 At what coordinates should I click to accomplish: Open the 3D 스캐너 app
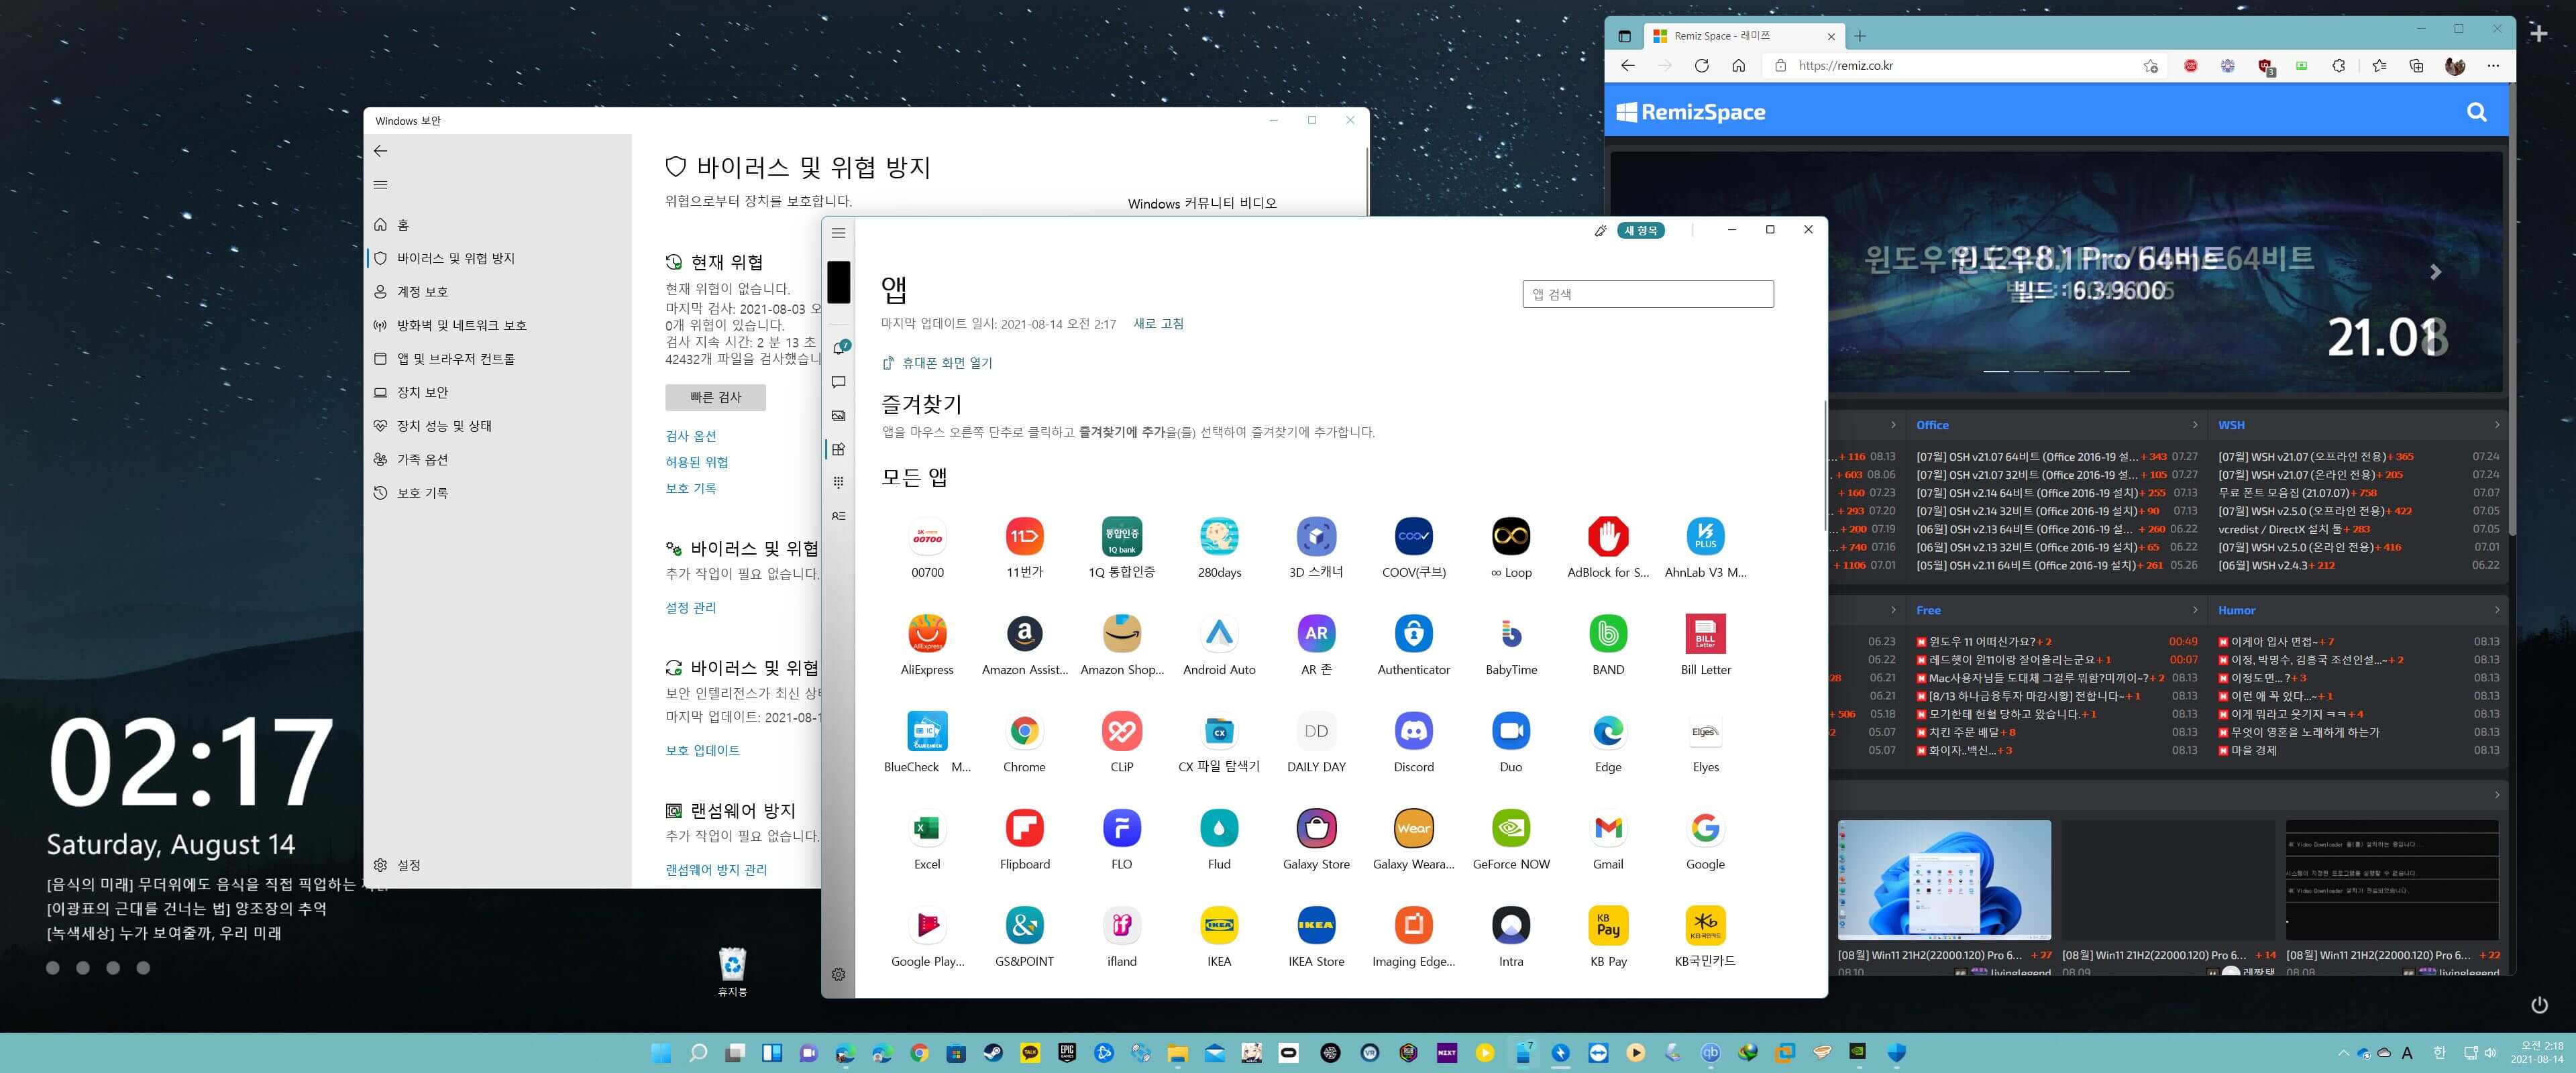(x=1316, y=537)
